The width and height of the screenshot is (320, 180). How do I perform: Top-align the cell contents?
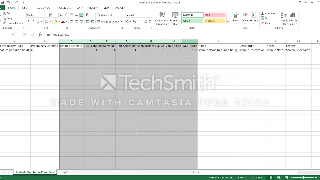72,15
